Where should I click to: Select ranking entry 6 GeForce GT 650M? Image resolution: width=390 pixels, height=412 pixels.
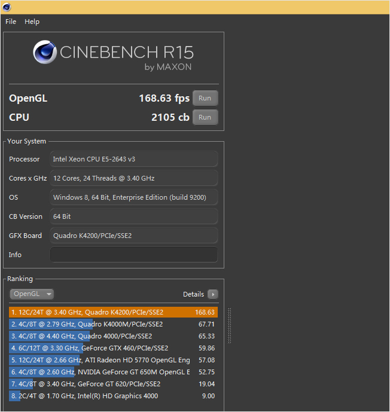coord(113,372)
